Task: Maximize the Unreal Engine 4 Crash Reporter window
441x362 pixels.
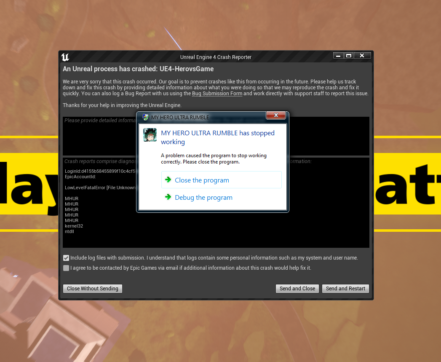Action: 348,56
